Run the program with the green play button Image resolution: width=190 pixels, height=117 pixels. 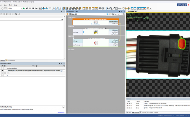tap(24, 8)
